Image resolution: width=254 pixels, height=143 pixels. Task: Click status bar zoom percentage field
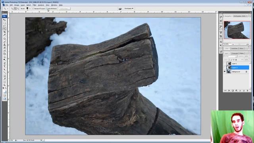coord(11,140)
